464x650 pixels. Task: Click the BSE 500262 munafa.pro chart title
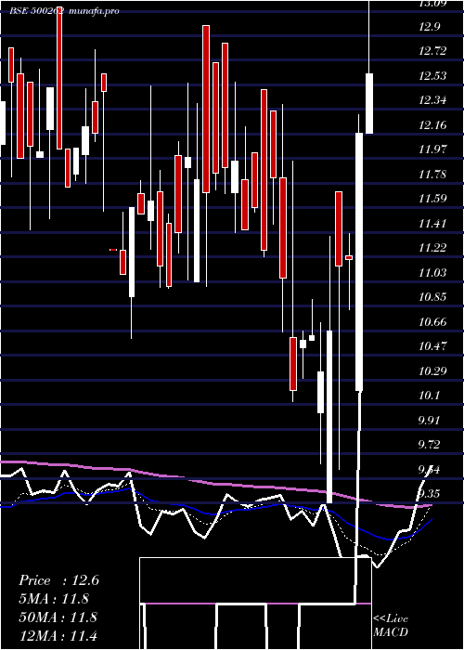(x=64, y=11)
